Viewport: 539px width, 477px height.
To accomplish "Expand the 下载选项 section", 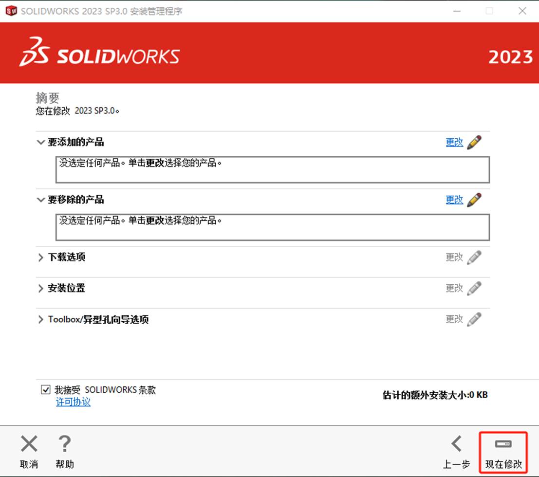I will click(x=40, y=257).
